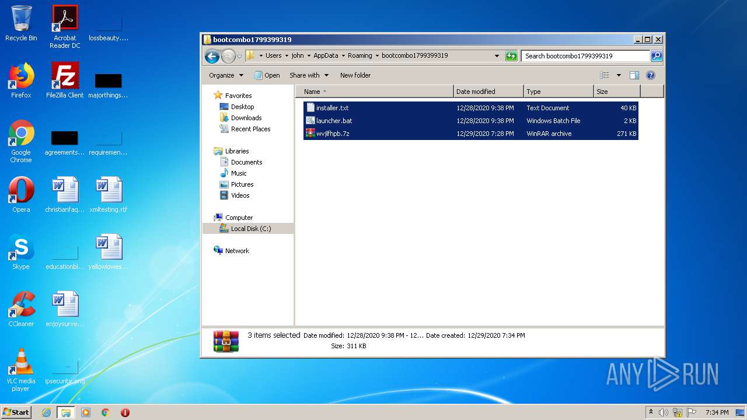Image resolution: width=747 pixels, height=420 pixels.
Task: Select installer.txt in file list
Action: [471, 108]
